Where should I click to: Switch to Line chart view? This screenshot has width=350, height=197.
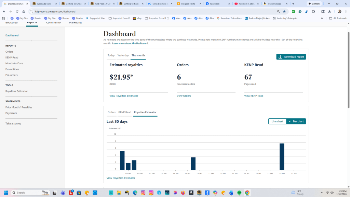click(277, 121)
